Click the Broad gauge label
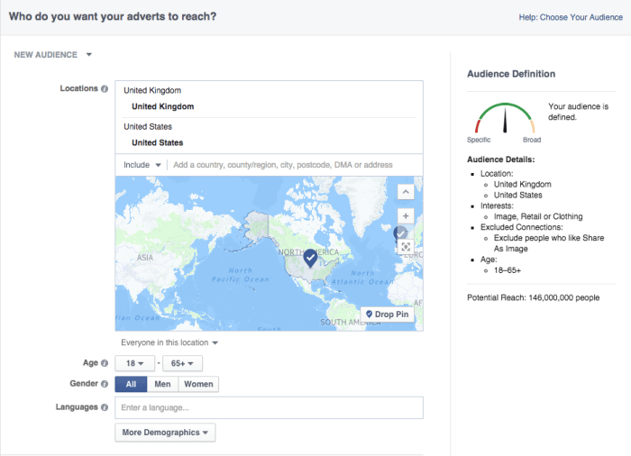631x456 pixels. pos(532,140)
